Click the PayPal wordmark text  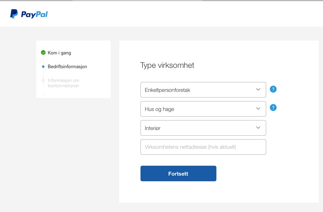34,14
